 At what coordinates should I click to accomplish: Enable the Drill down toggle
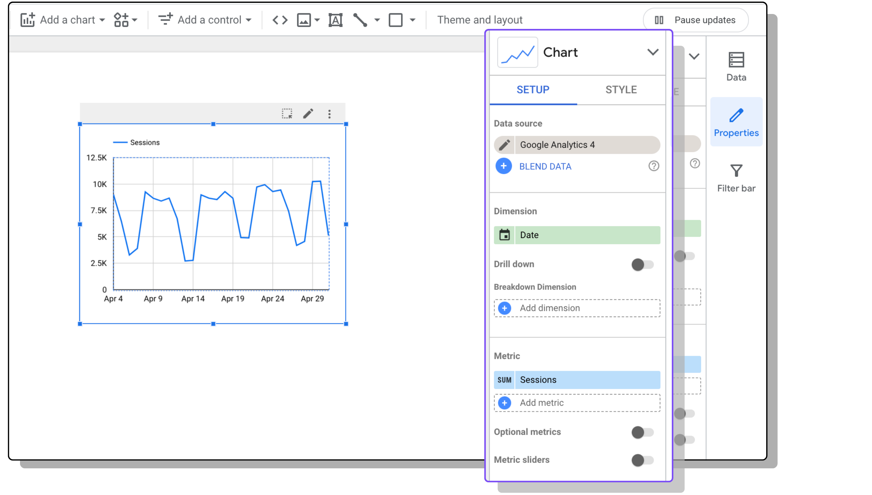(642, 265)
